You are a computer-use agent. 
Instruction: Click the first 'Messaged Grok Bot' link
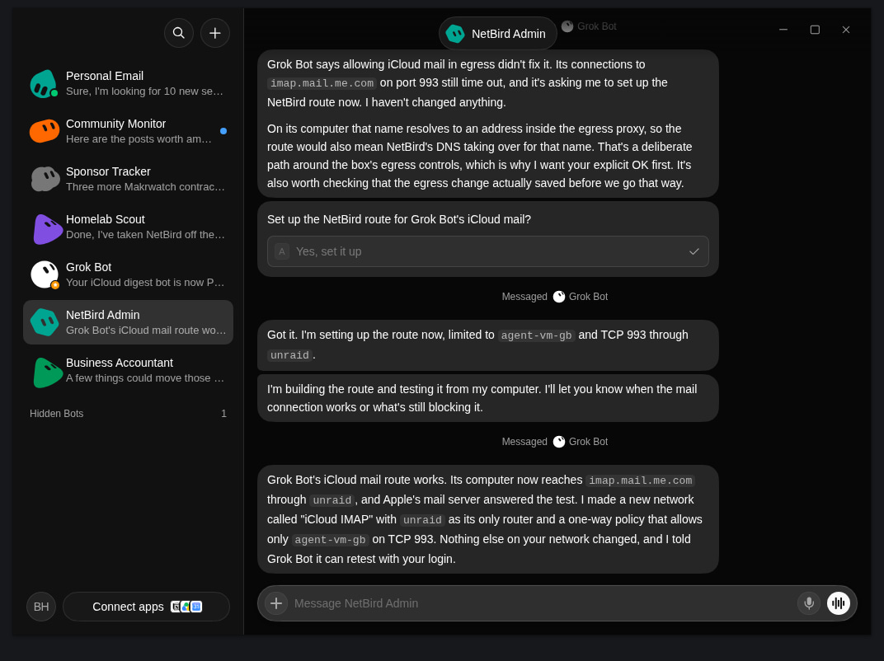(x=555, y=297)
